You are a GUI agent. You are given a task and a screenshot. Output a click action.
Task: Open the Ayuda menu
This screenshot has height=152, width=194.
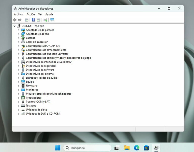pyautogui.click(x=49, y=14)
